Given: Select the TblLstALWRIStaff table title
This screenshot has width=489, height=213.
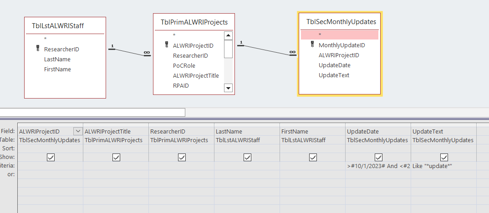Looking at the screenshot, I should 58,26.
